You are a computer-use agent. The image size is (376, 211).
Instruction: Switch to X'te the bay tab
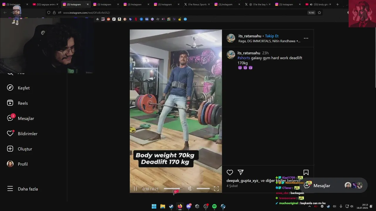pos(258,4)
